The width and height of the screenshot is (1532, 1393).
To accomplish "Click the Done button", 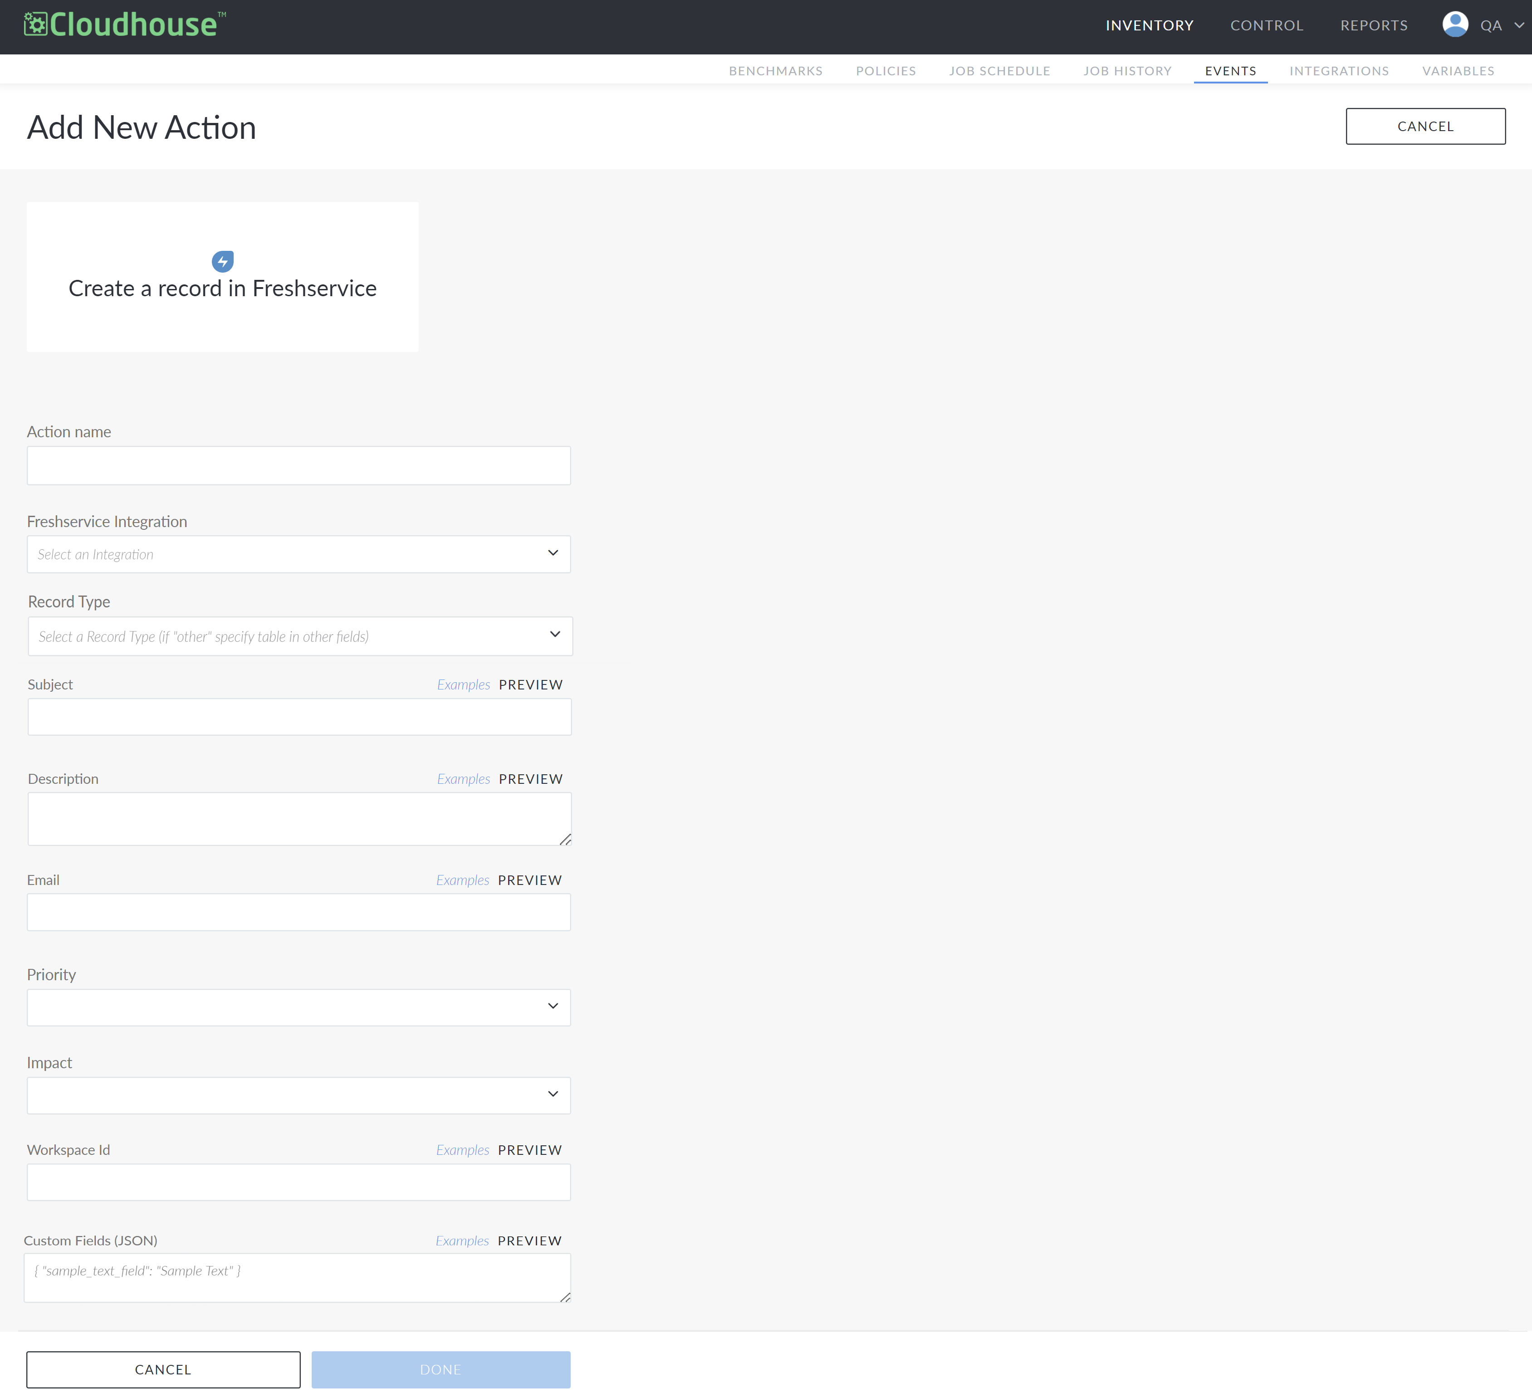I will [441, 1369].
